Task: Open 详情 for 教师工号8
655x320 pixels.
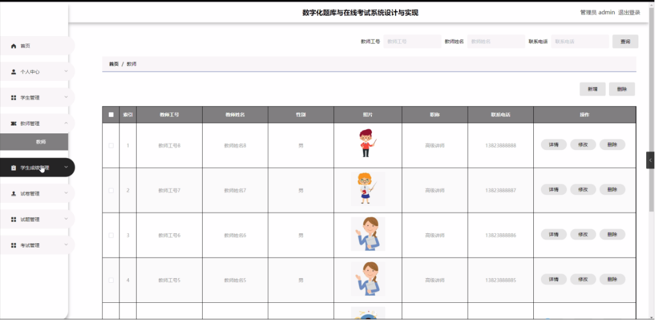Action: (554, 145)
